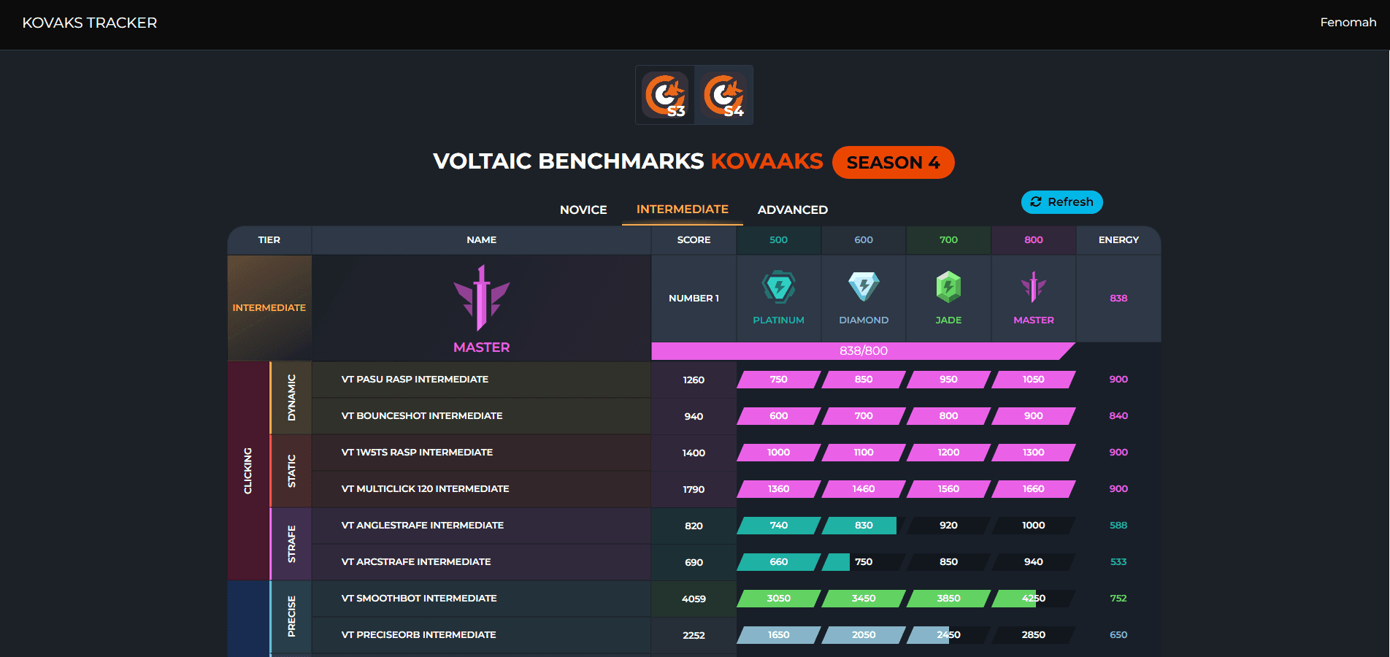
Task: Click the refresh arrows icon inside Refresh button
Action: pos(1035,202)
